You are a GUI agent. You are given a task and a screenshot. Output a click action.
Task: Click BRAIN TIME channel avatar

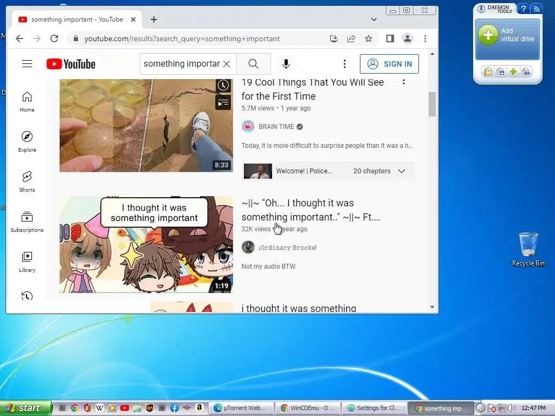click(248, 126)
